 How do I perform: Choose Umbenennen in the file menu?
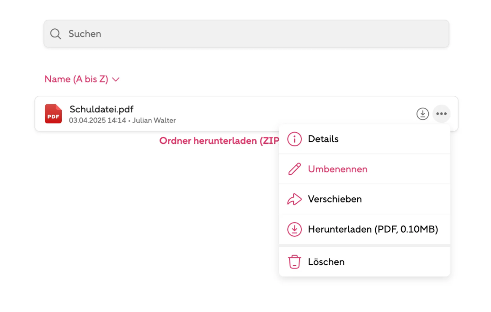pos(364,169)
